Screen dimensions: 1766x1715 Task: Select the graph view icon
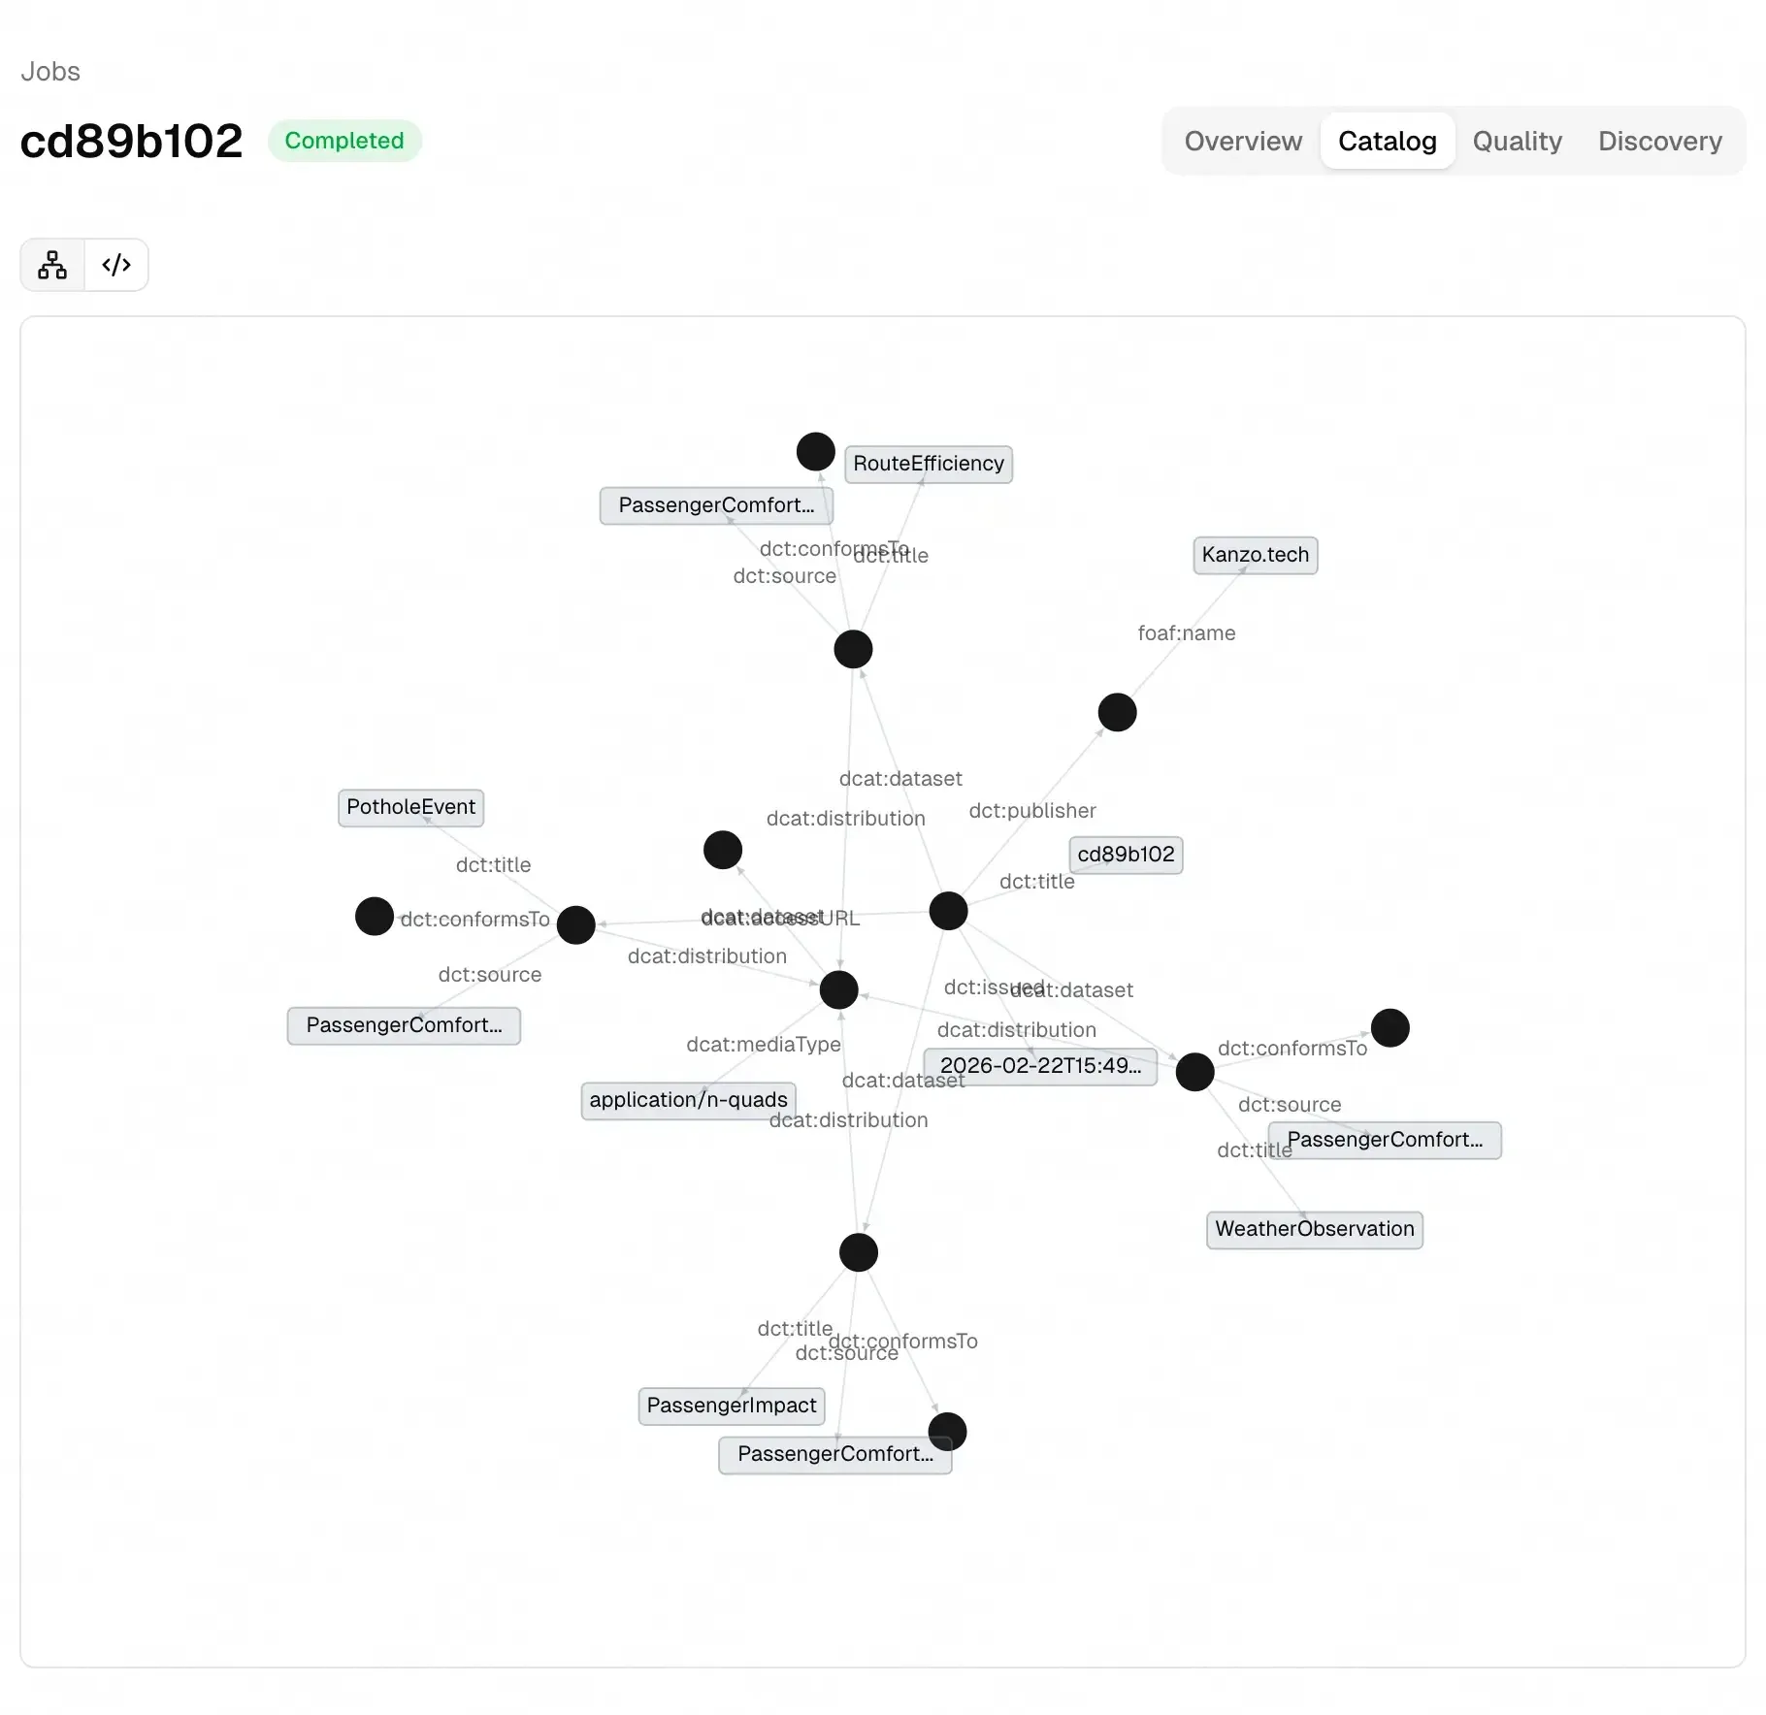(x=51, y=264)
